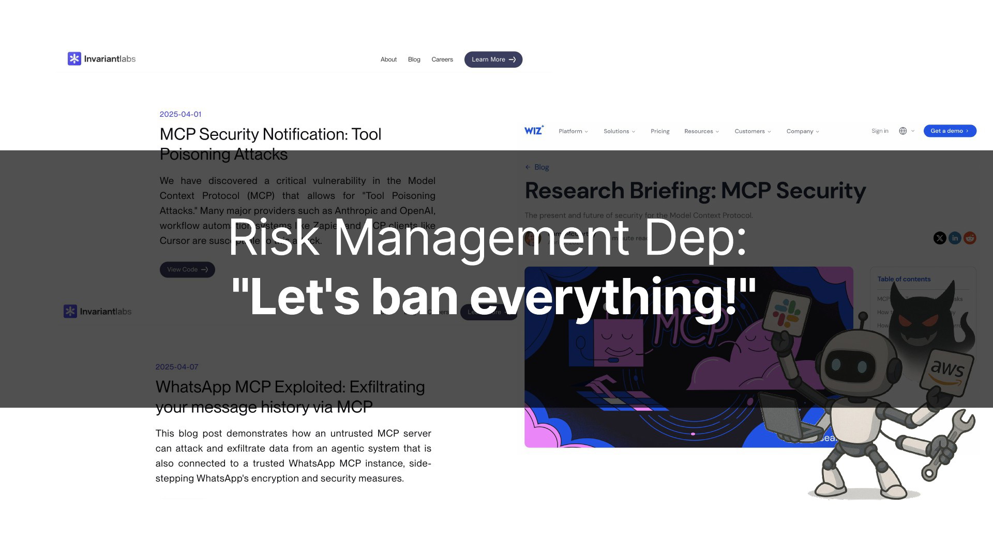Click the Get a demo button
Screen dimensions: 993x558
[x=950, y=131]
